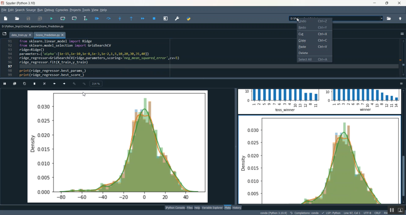Copy the plot to clipboard
The width and height of the screenshot is (406, 215).
coord(25,84)
